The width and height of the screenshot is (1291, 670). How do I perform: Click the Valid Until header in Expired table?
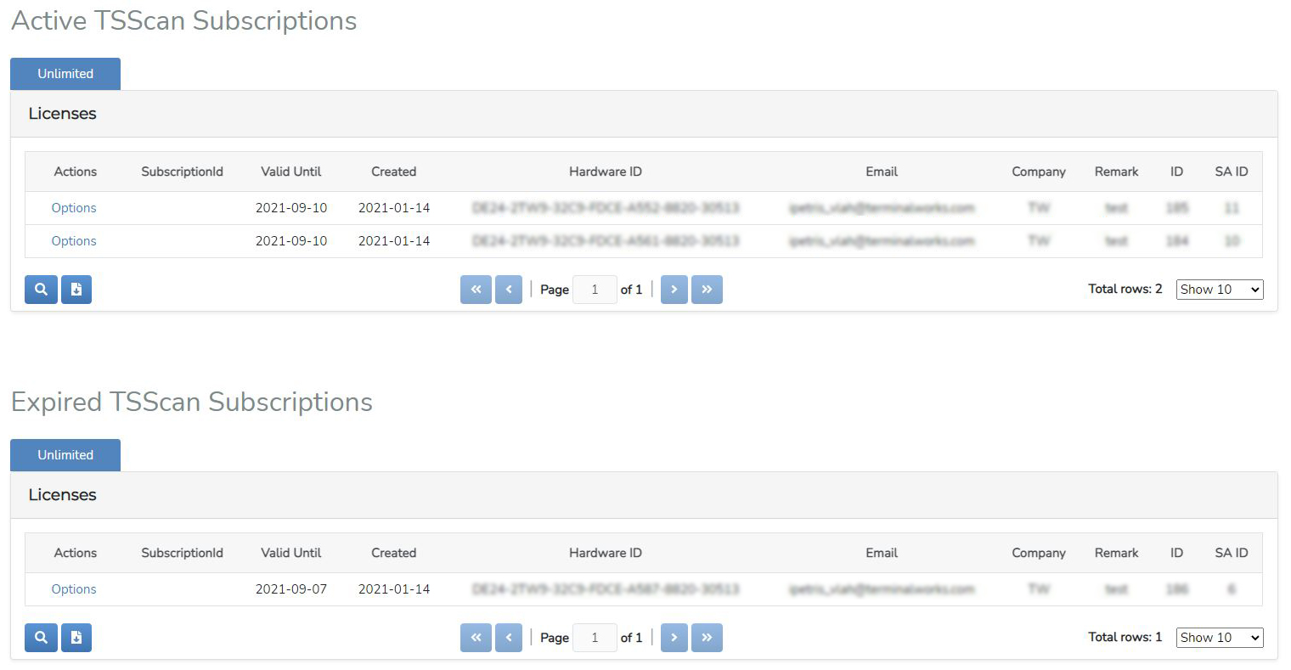pyautogui.click(x=291, y=553)
